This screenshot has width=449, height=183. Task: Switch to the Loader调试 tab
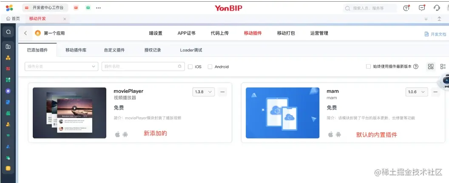191,50
